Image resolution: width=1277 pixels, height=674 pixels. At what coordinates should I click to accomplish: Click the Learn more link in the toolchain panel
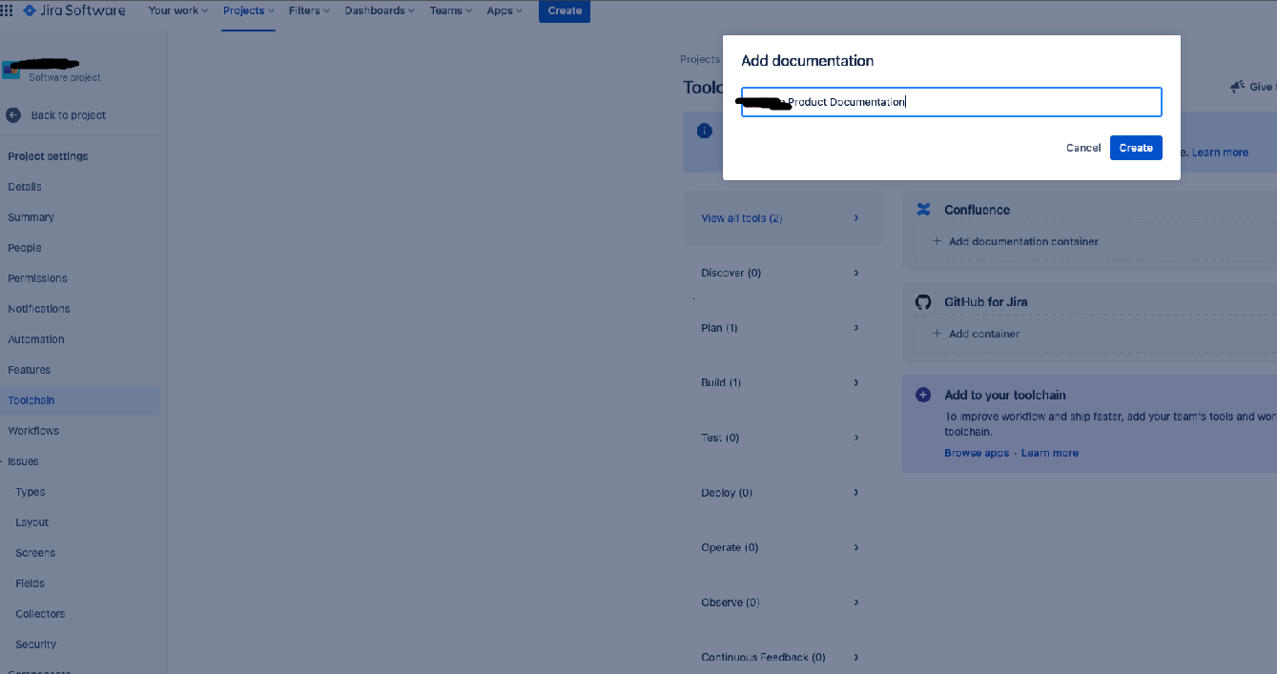pyautogui.click(x=1049, y=452)
